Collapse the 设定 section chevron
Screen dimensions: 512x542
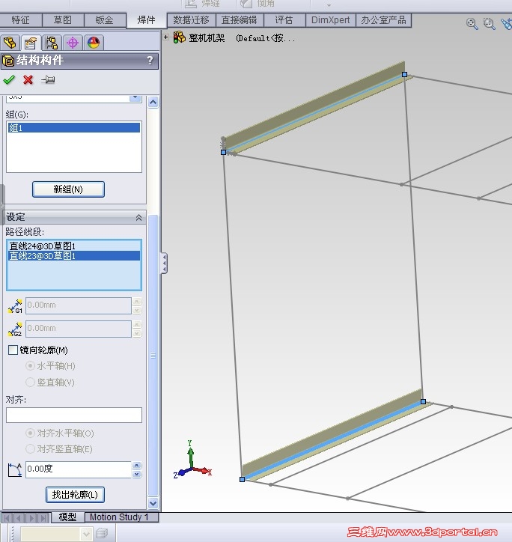[138, 217]
